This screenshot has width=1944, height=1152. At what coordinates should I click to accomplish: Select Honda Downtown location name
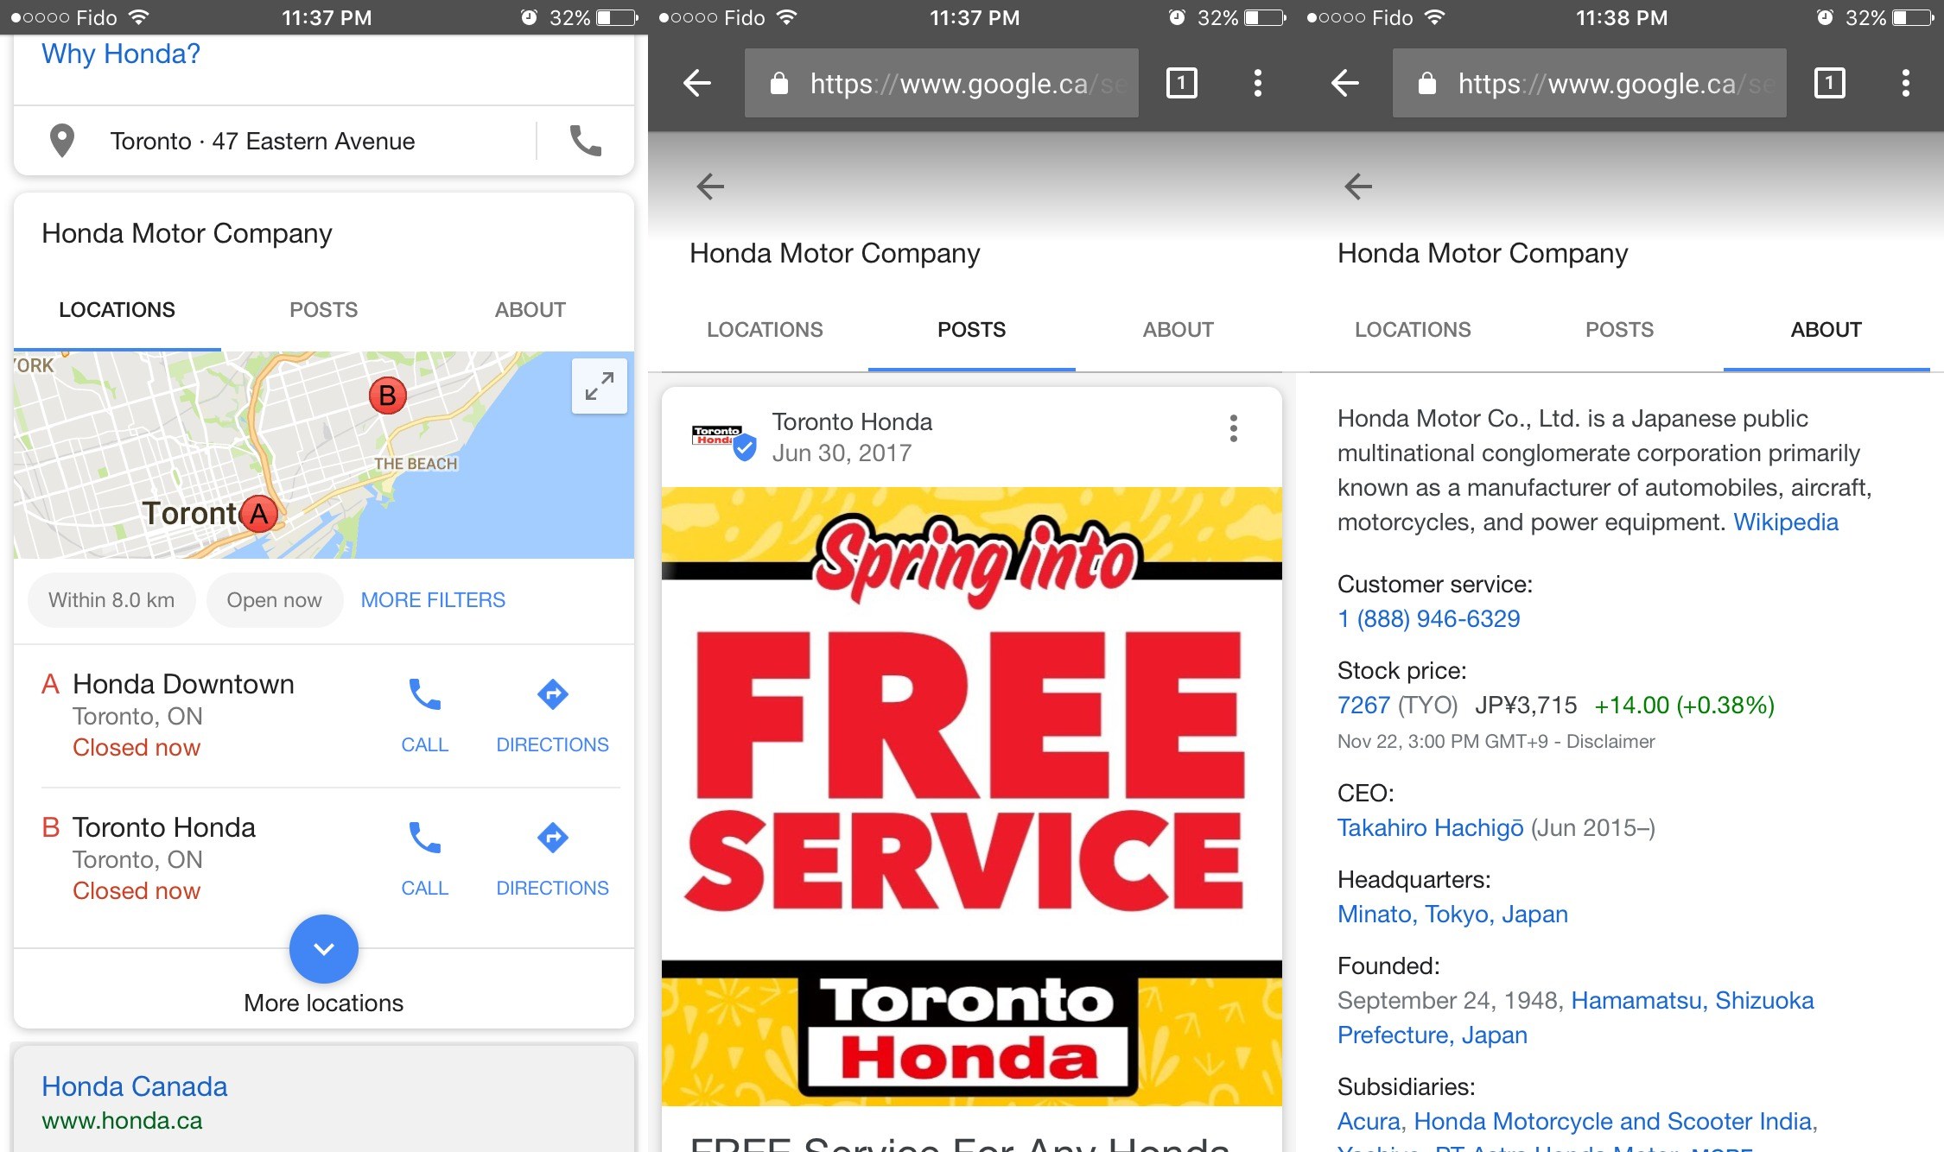(183, 684)
